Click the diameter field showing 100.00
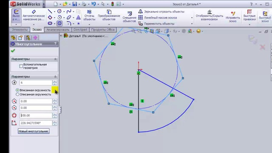Viewport: 272px width, 153px height. (36, 115)
